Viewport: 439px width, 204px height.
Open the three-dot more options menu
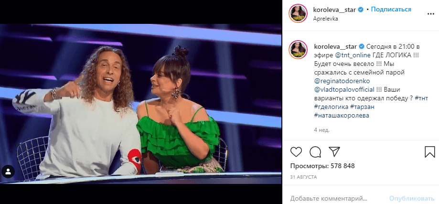click(x=429, y=14)
